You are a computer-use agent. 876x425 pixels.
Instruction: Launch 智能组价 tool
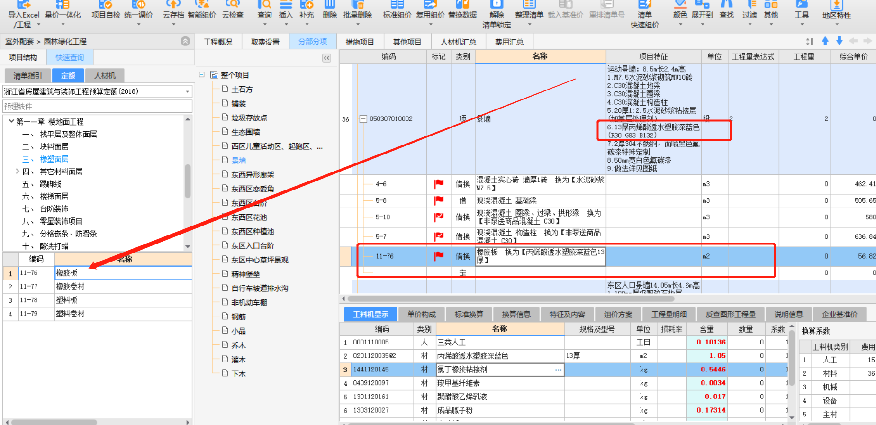point(202,10)
